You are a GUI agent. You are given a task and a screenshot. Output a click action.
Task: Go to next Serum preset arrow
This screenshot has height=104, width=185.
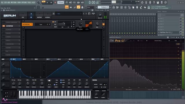point(86,14)
